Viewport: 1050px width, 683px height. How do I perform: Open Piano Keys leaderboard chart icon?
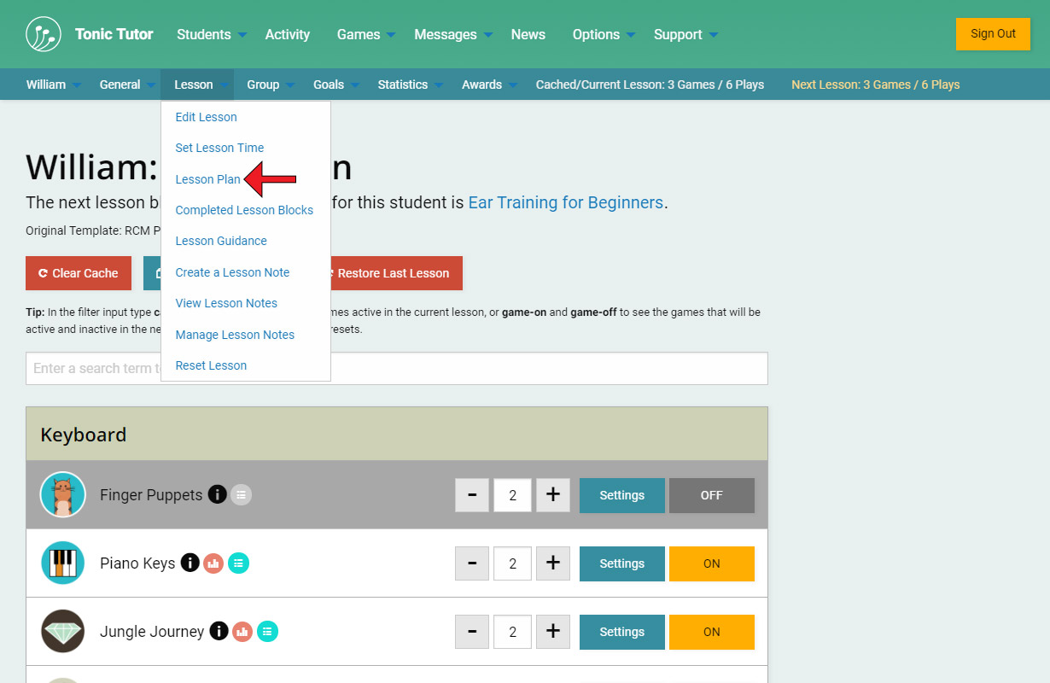pos(213,563)
